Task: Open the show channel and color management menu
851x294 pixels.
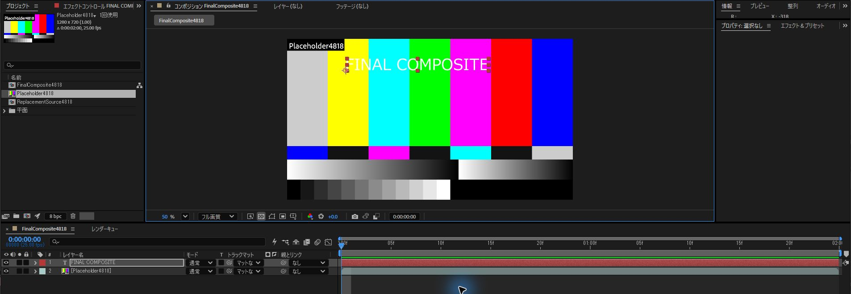Action: tap(310, 217)
